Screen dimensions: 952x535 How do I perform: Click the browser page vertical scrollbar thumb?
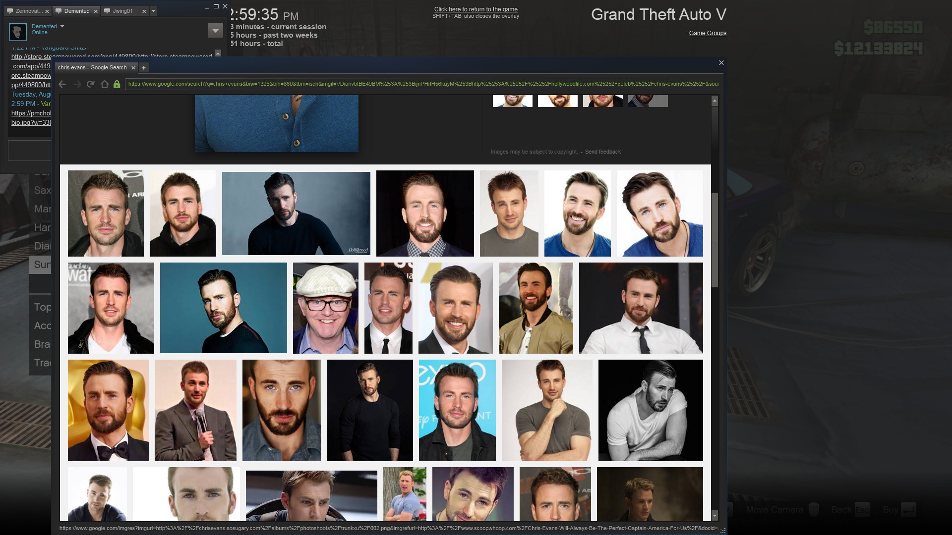(714, 240)
